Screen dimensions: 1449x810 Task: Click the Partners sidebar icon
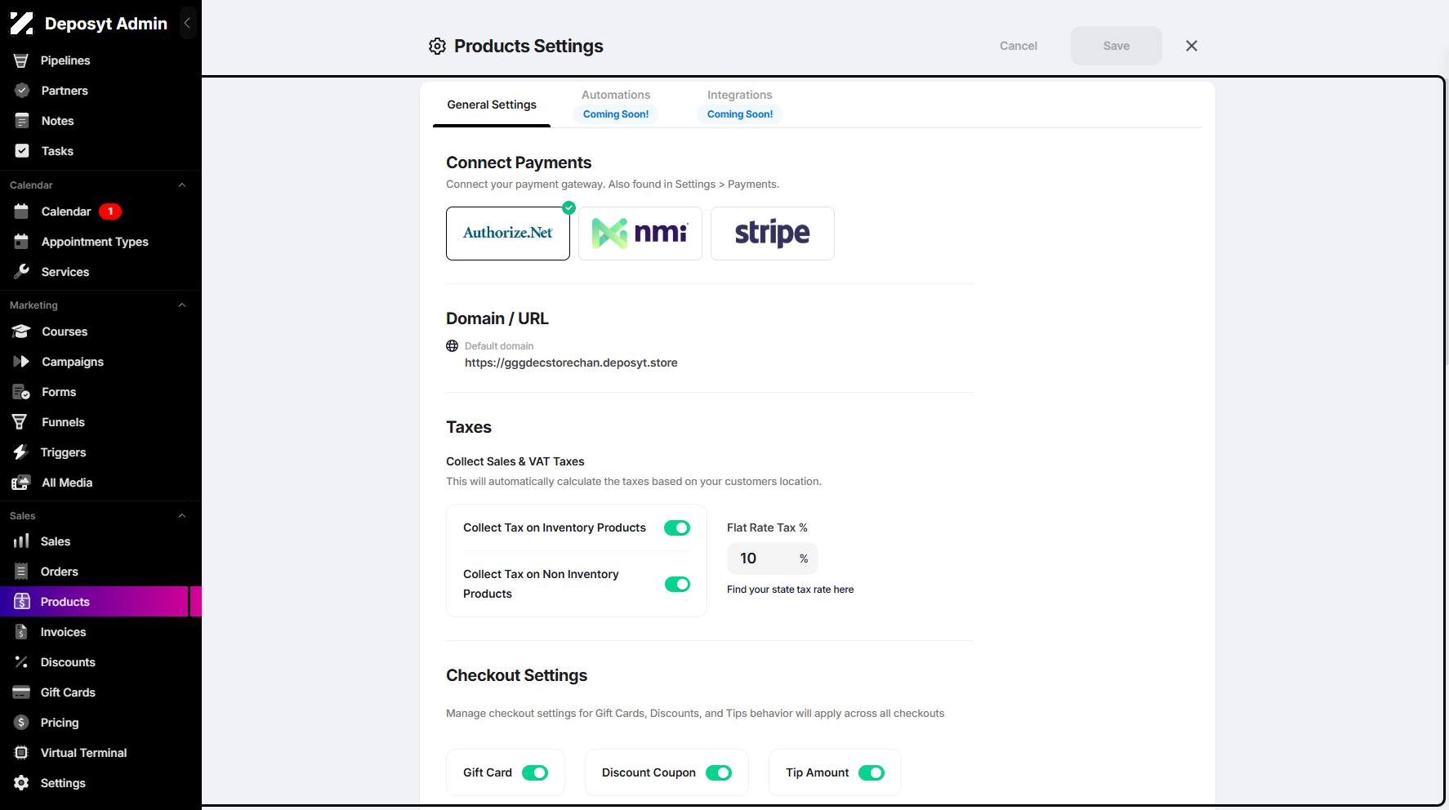22,91
